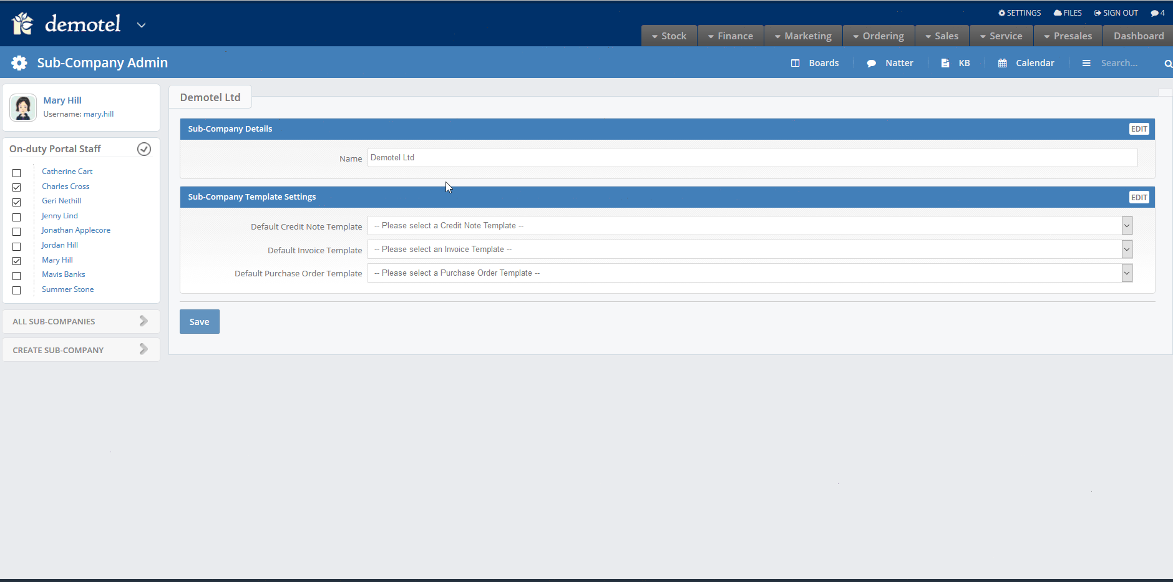Viewport: 1173px width, 582px height.
Task: Check Jonathan Applecore on-duty checkbox
Action: click(17, 231)
